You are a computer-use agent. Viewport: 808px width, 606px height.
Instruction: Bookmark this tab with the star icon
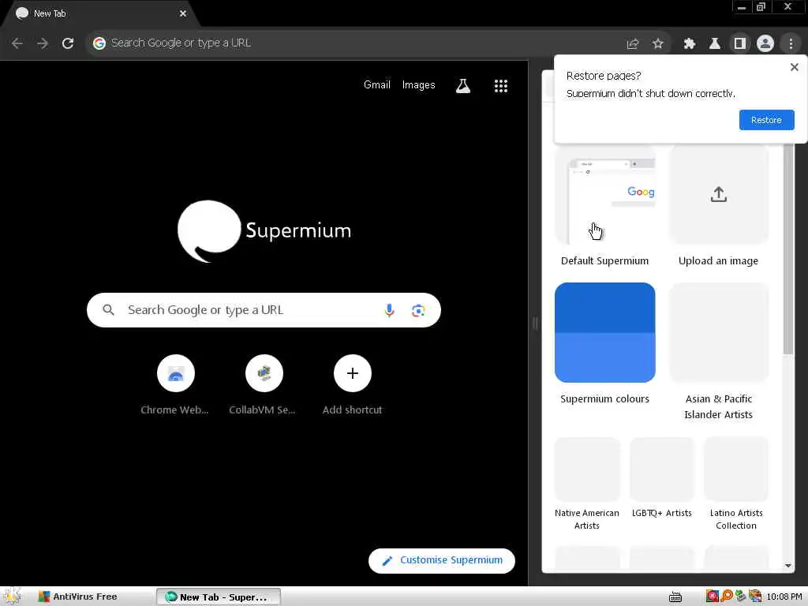point(657,44)
